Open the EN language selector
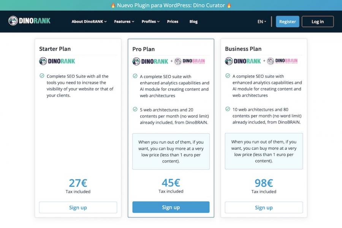 tap(262, 22)
